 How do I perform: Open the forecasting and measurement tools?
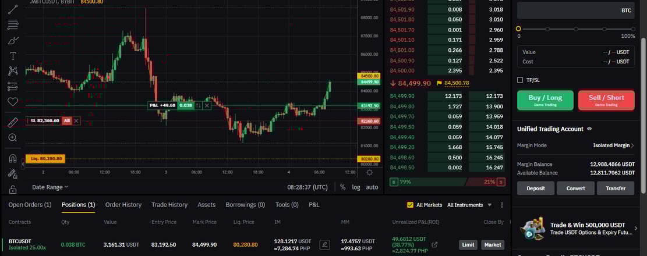point(13,86)
